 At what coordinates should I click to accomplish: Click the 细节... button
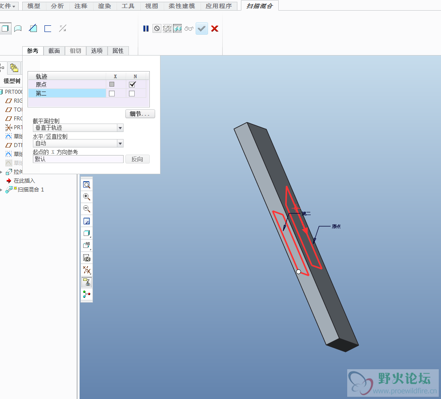[140, 114]
